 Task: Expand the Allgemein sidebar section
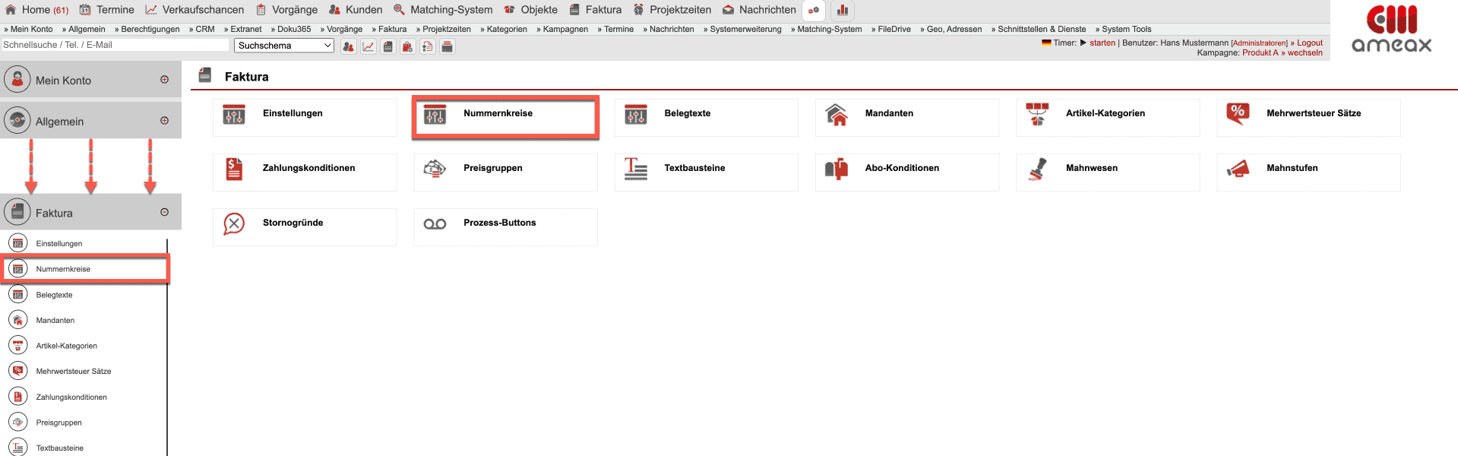tap(164, 121)
